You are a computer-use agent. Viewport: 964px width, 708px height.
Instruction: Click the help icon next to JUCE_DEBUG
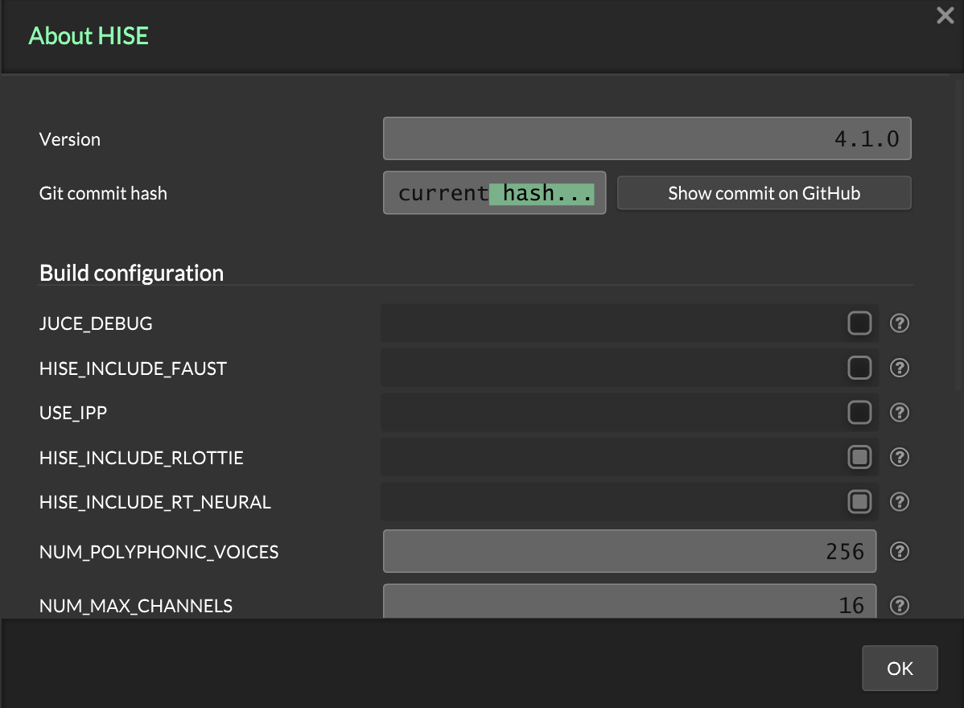click(900, 323)
